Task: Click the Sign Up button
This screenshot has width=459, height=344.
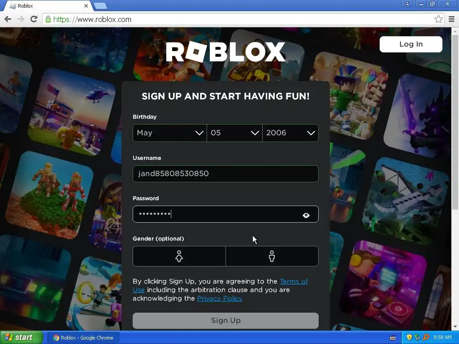Action: [225, 321]
